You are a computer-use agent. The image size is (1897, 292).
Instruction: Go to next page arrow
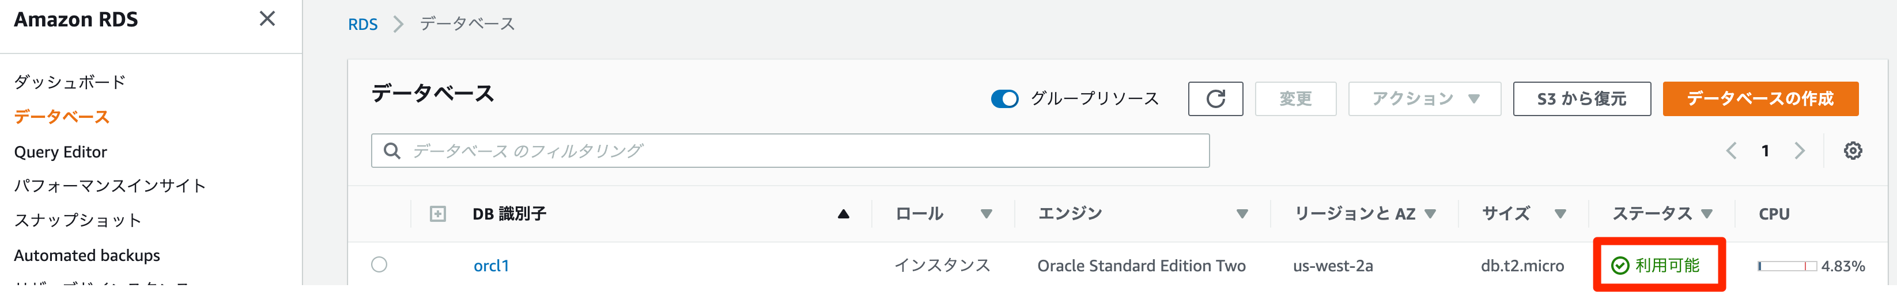click(1800, 151)
